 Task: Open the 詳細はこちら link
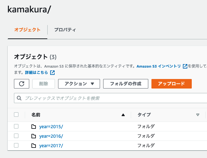pos(37,73)
